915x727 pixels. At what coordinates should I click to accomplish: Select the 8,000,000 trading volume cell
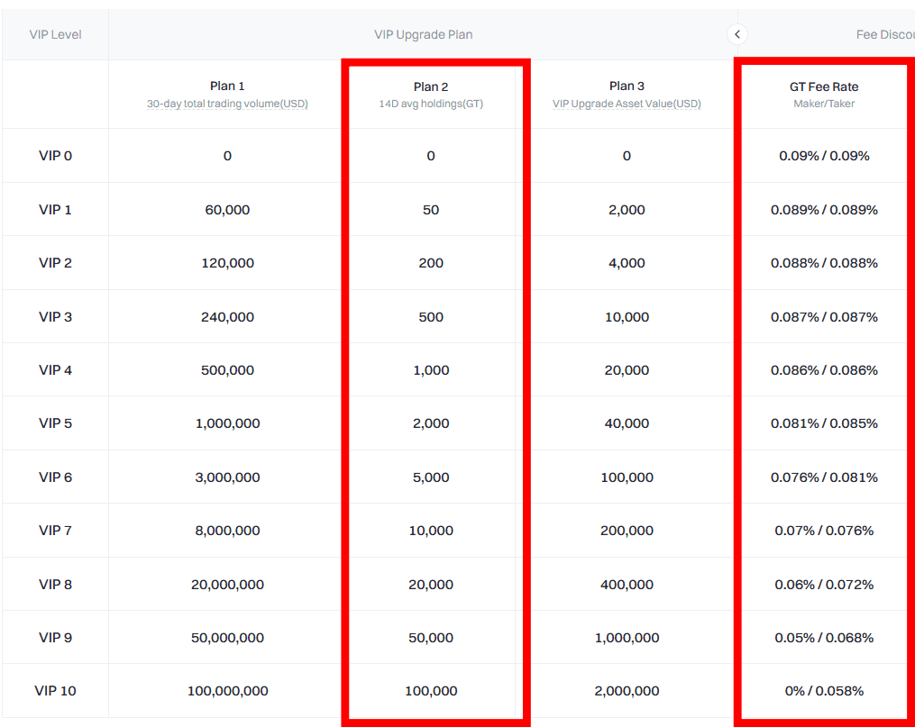(227, 531)
